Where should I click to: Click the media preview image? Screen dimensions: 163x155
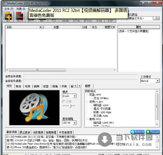pyautogui.click(x=34, y=108)
